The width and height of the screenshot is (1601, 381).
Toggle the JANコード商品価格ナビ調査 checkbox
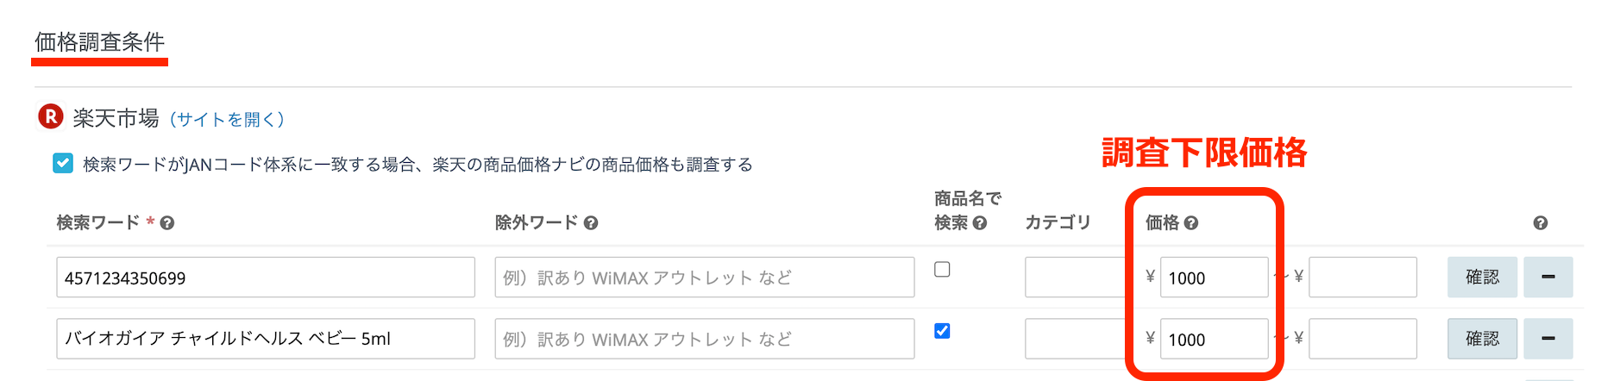[63, 164]
